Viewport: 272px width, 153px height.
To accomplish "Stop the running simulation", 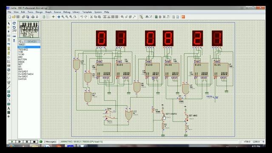I will pyautogui.click(x=34, y=142).
